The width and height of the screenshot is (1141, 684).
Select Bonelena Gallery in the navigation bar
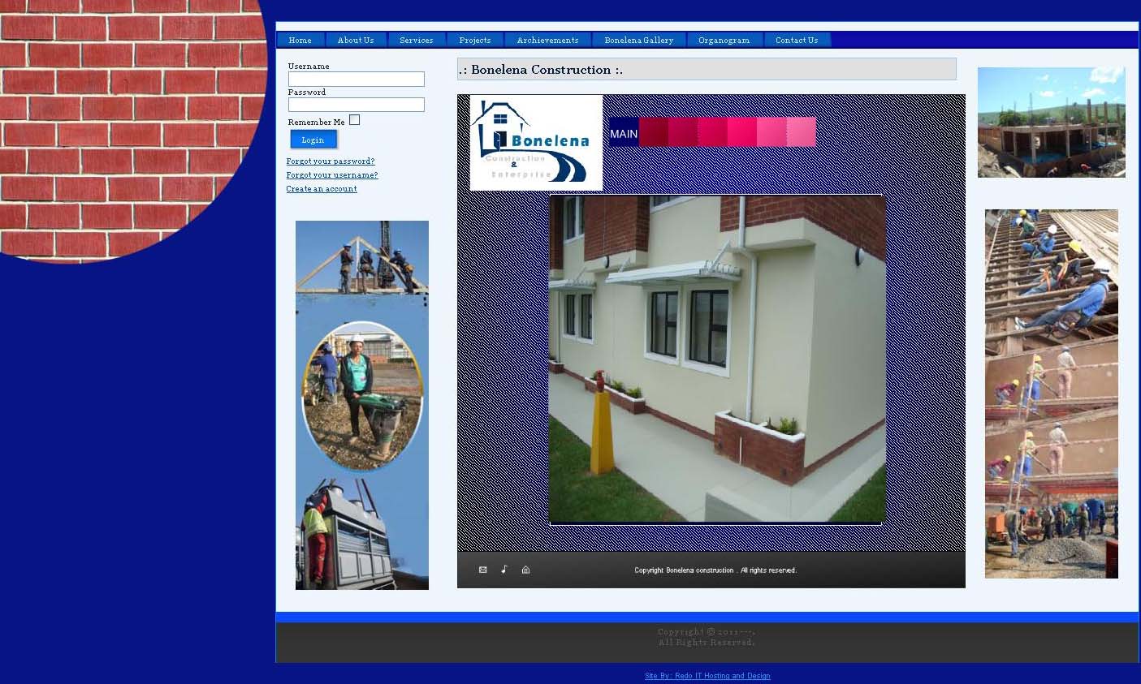click(638, 40)
